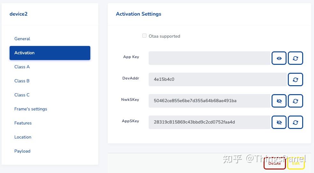The width and height of the screenshot is (314, 173).
Task: Switch to the Class A tab
Action: pyautogui.click(x=22, y=67)
